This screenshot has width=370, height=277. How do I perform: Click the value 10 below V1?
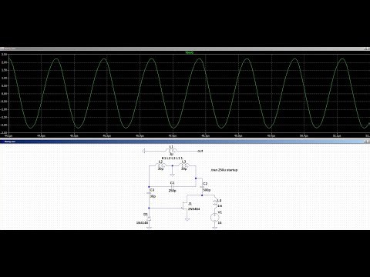[x=220, y=223]
